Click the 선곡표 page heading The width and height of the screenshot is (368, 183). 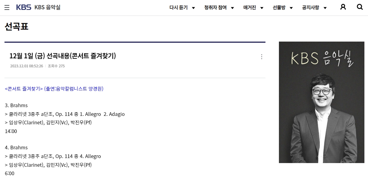(17, 27)
